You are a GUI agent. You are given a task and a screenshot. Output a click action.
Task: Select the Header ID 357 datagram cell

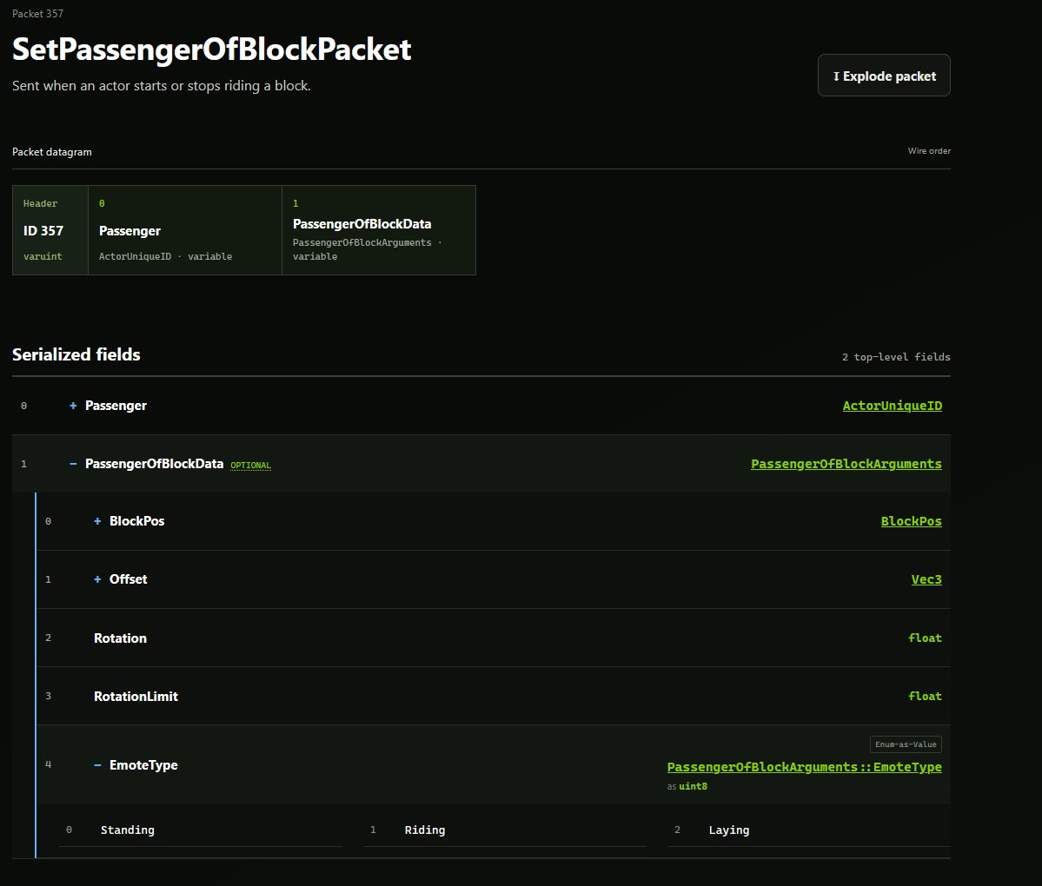coord(50,230)
